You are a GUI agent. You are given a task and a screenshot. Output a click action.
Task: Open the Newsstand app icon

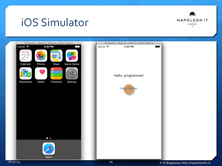[x=26, y=73]
